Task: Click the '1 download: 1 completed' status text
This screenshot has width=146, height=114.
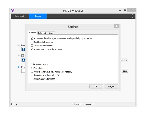Action: tap(83, 104)
